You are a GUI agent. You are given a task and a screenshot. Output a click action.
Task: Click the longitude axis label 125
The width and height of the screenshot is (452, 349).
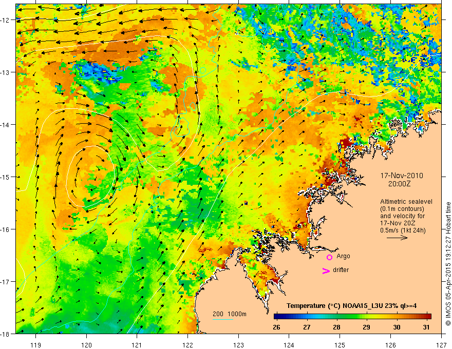pyautogui.click(x=340, y=345)
